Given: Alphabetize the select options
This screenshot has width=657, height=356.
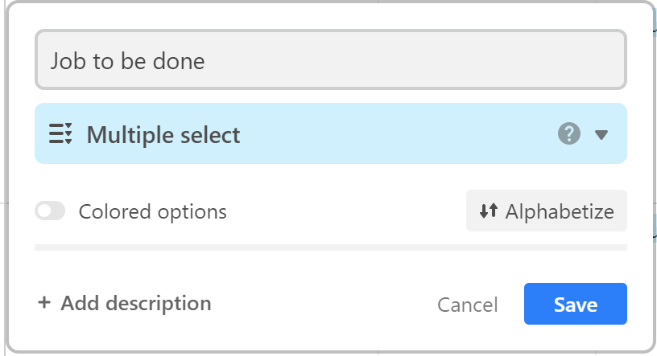Looking at the screenshot, I should (x=547, y=211).
